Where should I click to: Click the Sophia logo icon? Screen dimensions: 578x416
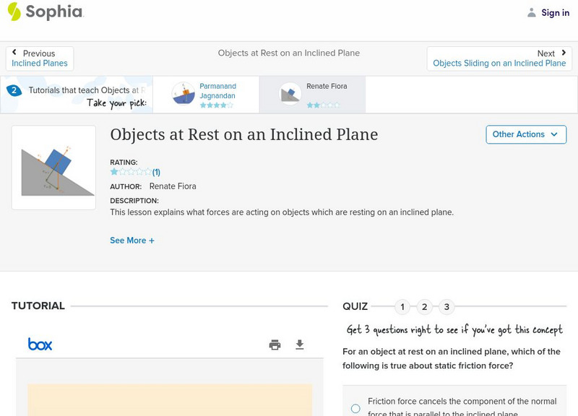click(14, 12)
